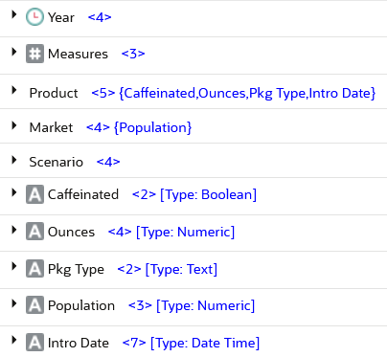387x357 pixels.
Task: Click the attribute icon beside Caffeinated
Action: (x=34, y=194)
